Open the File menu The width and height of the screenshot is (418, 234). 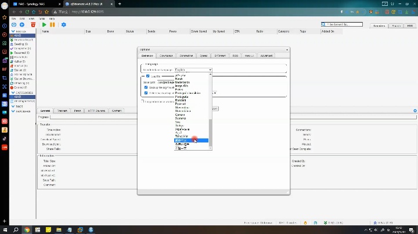(x=13, y=19)
